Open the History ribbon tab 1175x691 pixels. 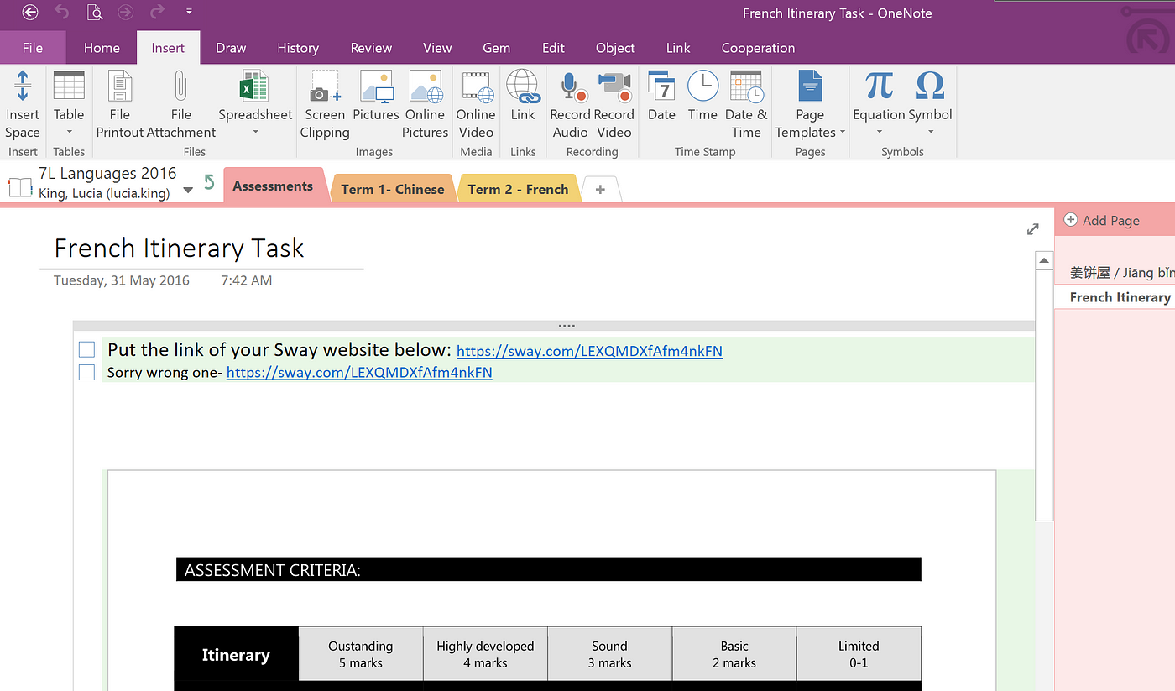pos(298,48)
